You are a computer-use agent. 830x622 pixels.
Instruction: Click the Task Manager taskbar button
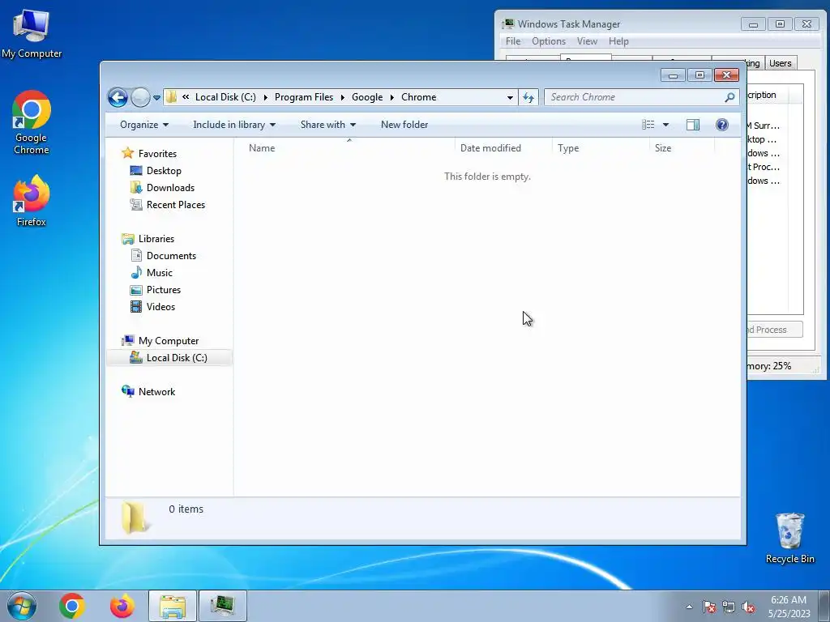click(223, 606)
